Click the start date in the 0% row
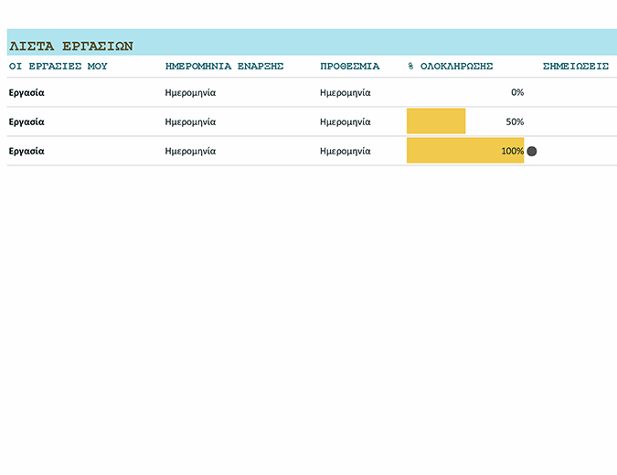 click(190, 92)
